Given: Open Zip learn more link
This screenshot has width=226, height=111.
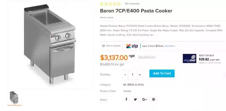Looking at the screenshot, I should point(170,46).
